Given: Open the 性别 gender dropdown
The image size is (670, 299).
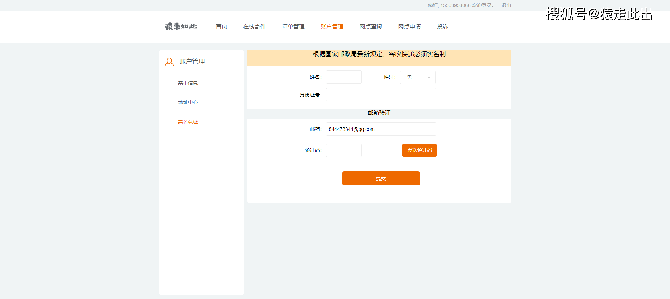Looking at the screenshot, I should click(x=417, y=77).
